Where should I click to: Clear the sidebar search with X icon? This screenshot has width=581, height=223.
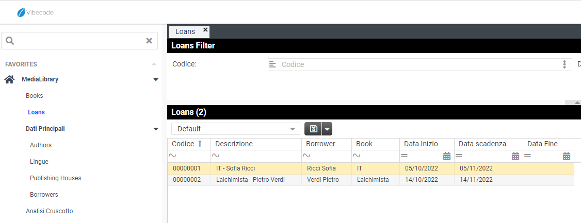tap(149, 41)
